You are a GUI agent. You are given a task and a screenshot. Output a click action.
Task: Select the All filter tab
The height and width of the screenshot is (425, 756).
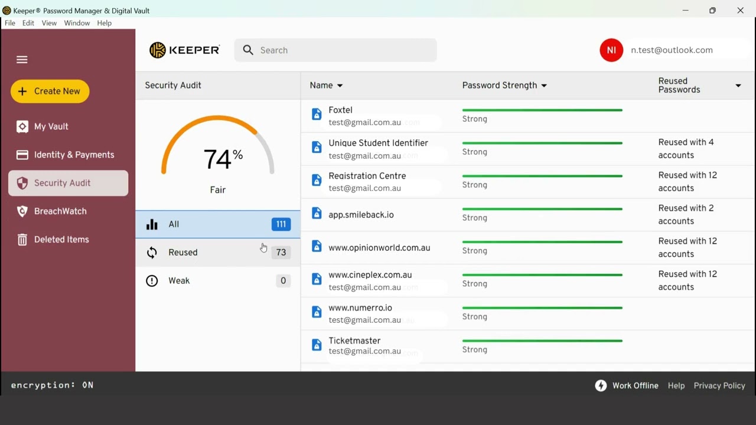point(218,224)
